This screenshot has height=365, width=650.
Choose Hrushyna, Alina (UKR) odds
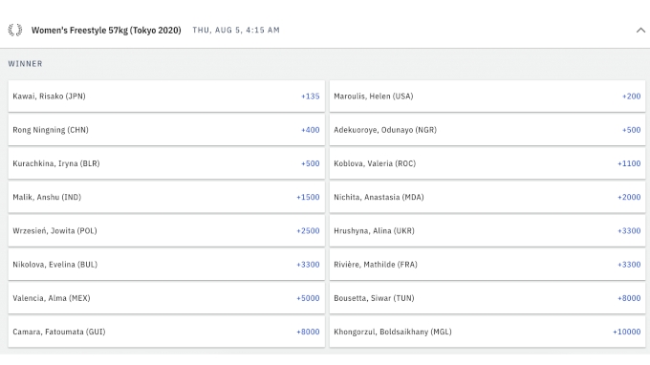coord(487,231)
